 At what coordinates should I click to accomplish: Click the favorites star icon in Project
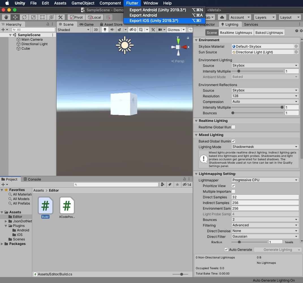click(177, 185)
